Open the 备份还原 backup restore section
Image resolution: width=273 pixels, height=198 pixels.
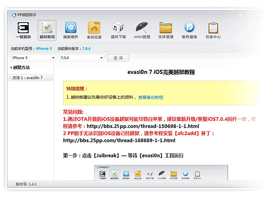click(x=94, y=30)
